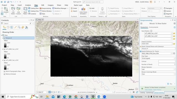
Task: Select List By Labeling icon
Action: coord(23,27)
